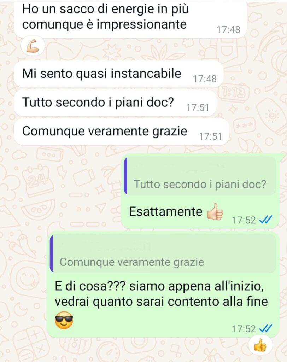Open the quoted 'Comunque veramente grazie' reply preview
This screenshot has height=362, width=287.
(x=163, y=253)
